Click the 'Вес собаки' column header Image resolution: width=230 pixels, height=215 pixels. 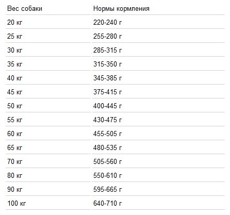[x=25, y=9]
